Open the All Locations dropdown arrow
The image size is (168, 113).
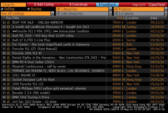(166, 14)
